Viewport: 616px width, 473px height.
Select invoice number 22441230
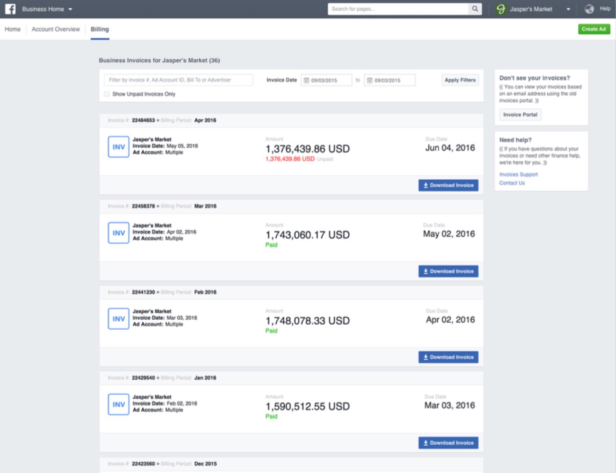(143, 292)
